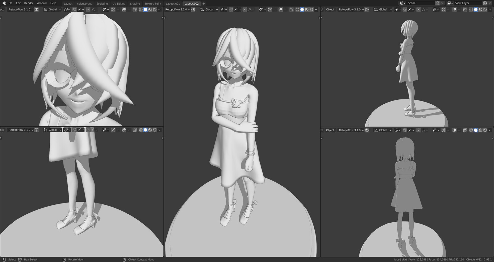Image resolution: width=494 pixels, height=262 pixels.
Task: Click RetopoFlow help icon in center full-figure viewport
Action: (x=193, y=10)
